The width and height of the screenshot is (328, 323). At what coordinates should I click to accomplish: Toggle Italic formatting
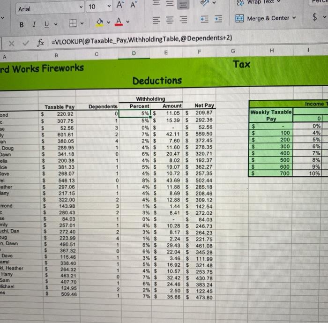[34, 24]
